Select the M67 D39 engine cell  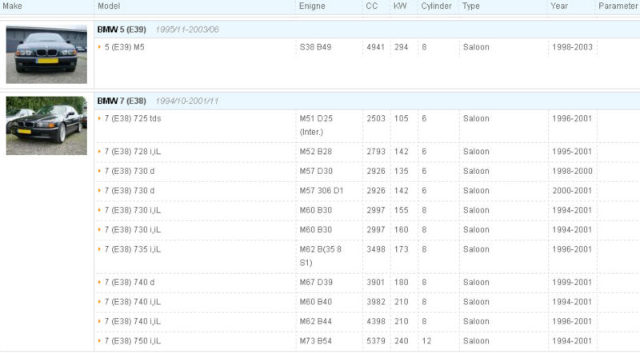coord(316,283)
